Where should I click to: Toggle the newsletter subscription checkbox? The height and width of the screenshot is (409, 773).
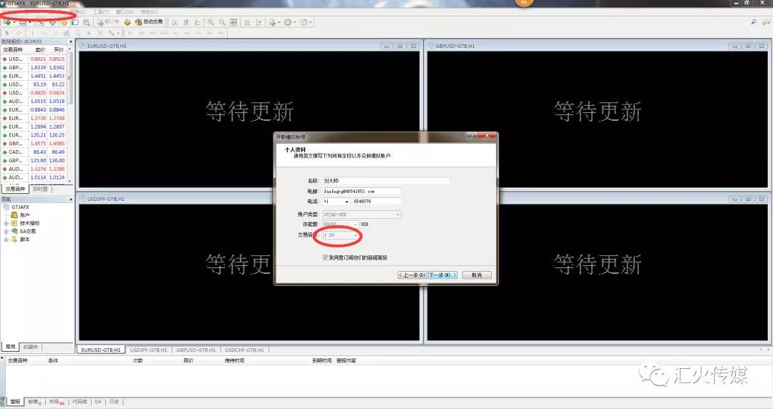(x=326, y=257)
